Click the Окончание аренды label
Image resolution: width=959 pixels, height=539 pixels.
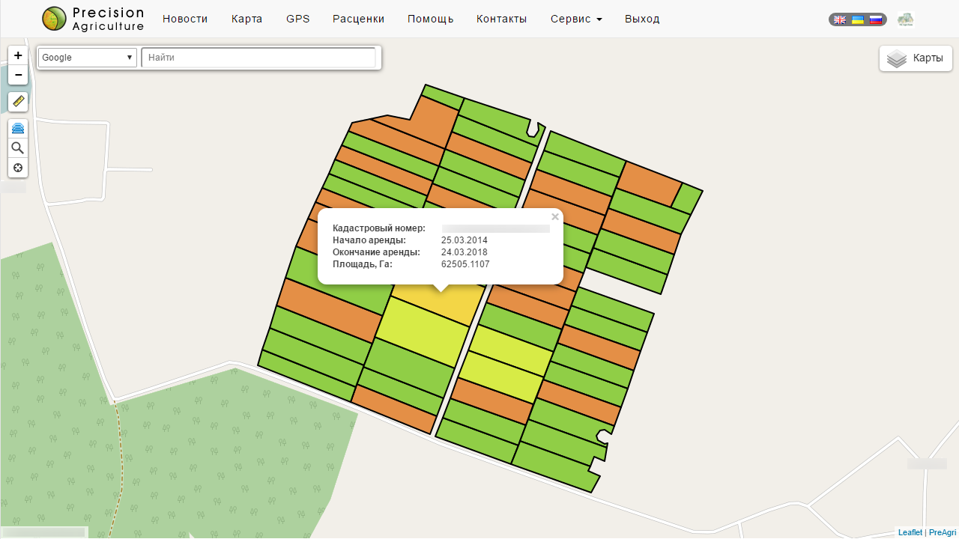(376, 252)
